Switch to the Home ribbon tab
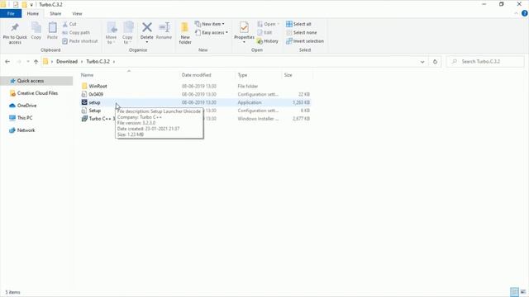The image size is (529, 297). (33, 13)
